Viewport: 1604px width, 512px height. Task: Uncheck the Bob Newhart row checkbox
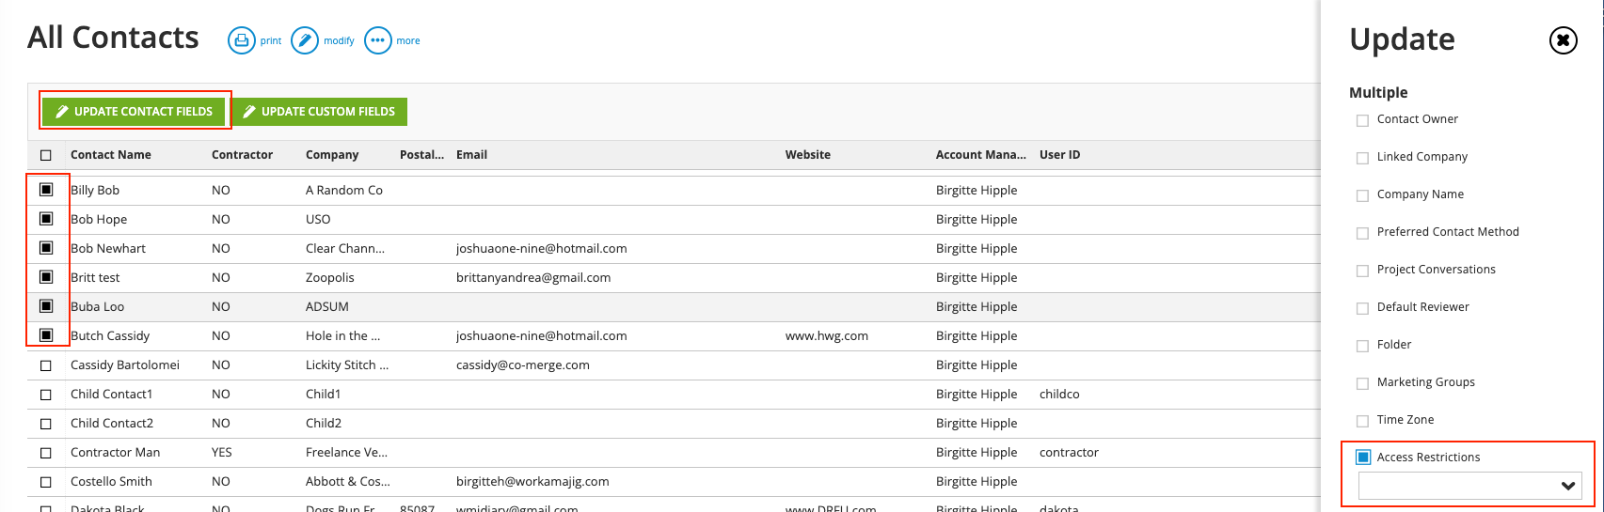point(46,248)
